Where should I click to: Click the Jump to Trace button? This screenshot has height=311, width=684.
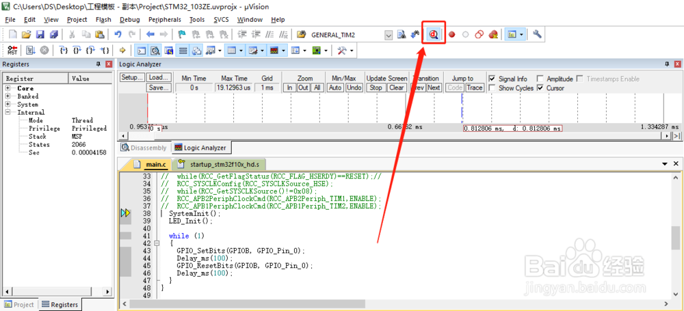(x=475, y=87)
